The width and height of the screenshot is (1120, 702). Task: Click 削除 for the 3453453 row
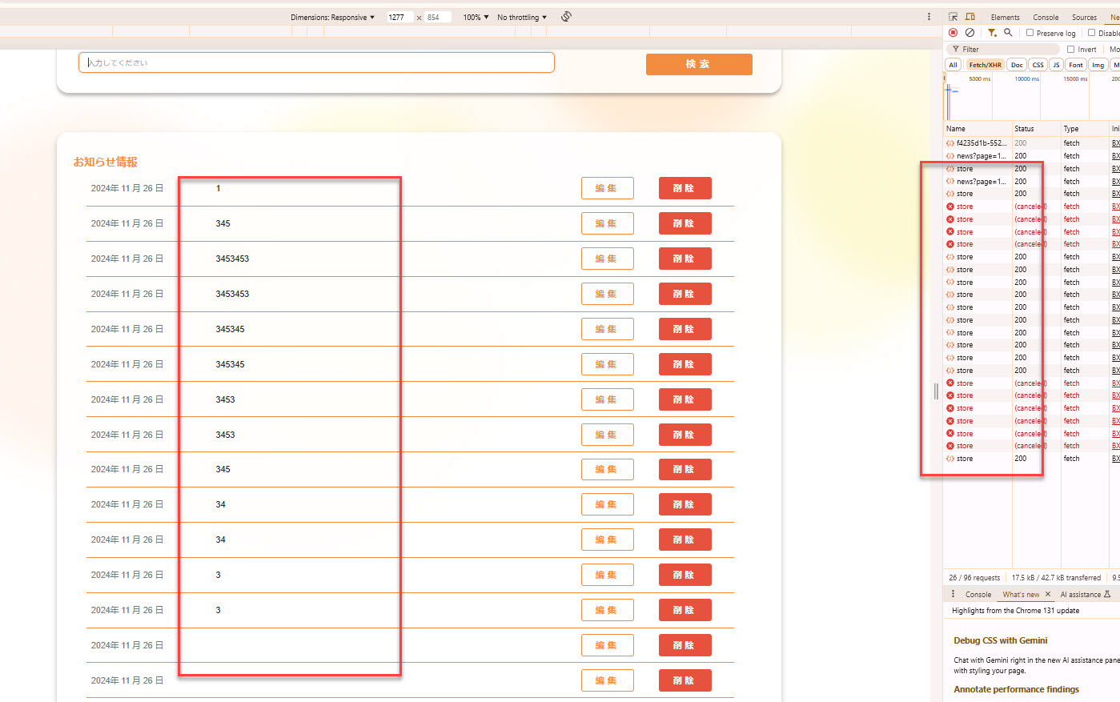click(684, 259)
